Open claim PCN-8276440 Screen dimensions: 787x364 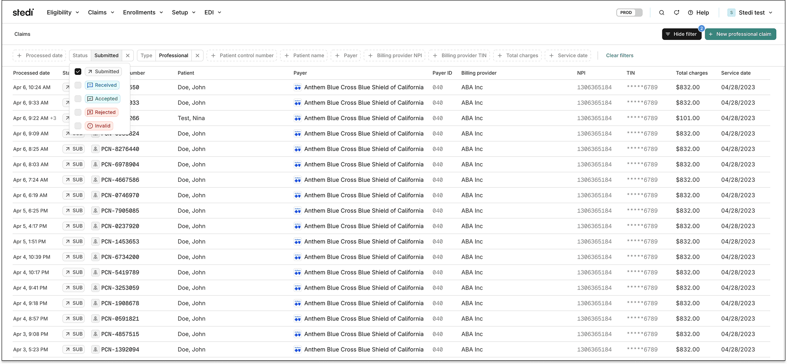click(120, 149)
